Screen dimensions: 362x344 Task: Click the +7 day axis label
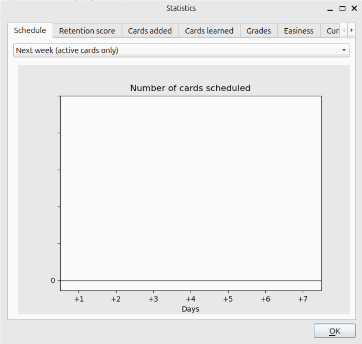tap(303, 299)
